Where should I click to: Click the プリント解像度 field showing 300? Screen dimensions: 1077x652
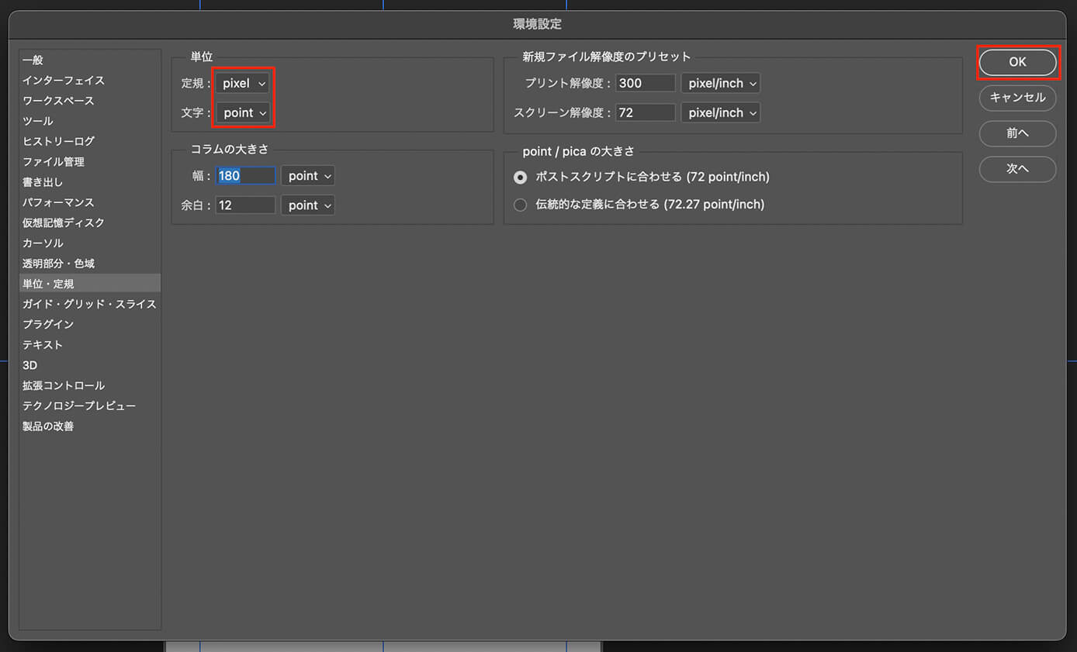pyautogui.click(x=646, y=83)
